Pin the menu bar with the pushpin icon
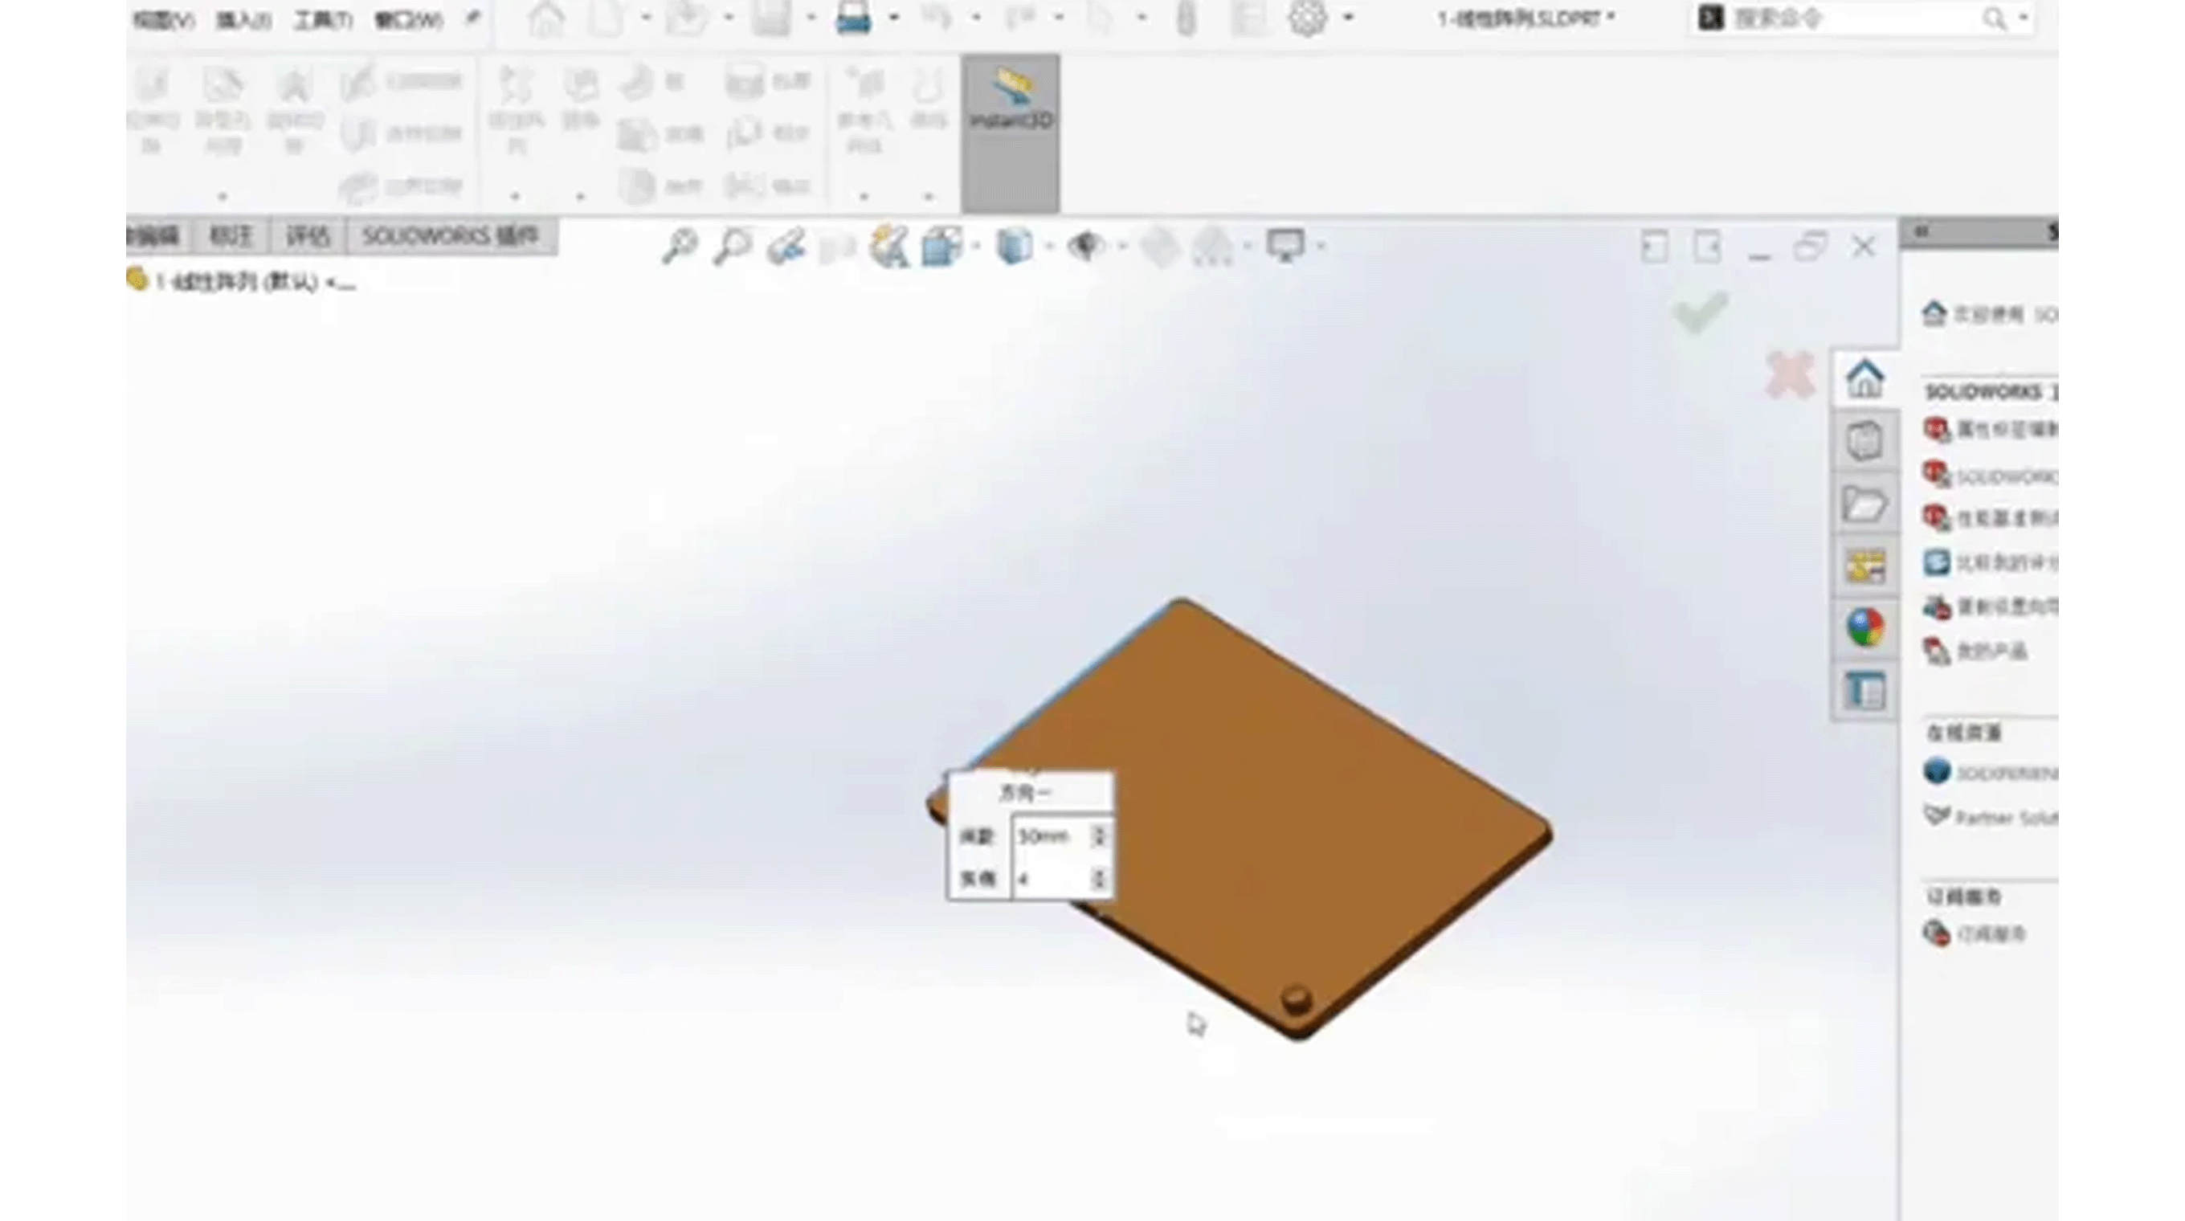2185x1221 pixels. (x=472, y=18)
